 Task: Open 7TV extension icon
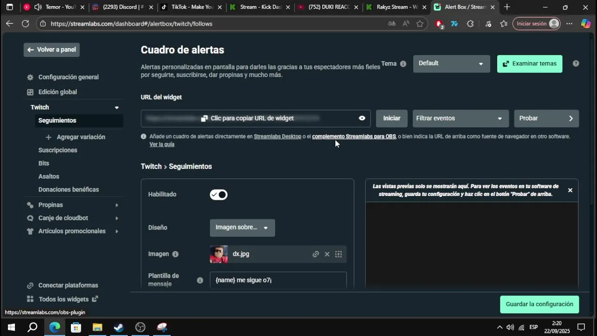pos(454,24)
